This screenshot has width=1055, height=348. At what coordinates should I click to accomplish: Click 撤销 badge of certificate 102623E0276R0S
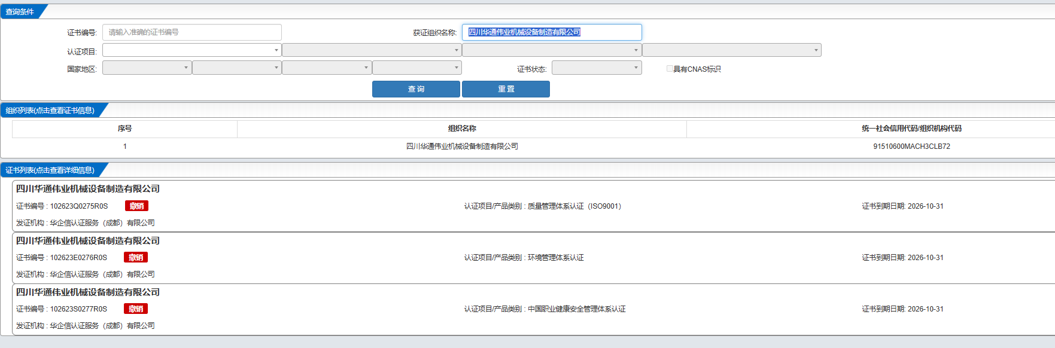pos(136,258)
